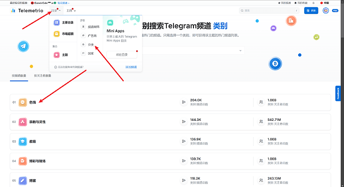Select the yellow 市场 marketplace icon entry
344x187 pixels.
(x=57, y=34)
